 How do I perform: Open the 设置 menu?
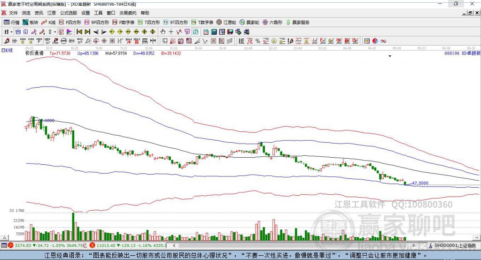pyautogui.click(x=85, y=13)
